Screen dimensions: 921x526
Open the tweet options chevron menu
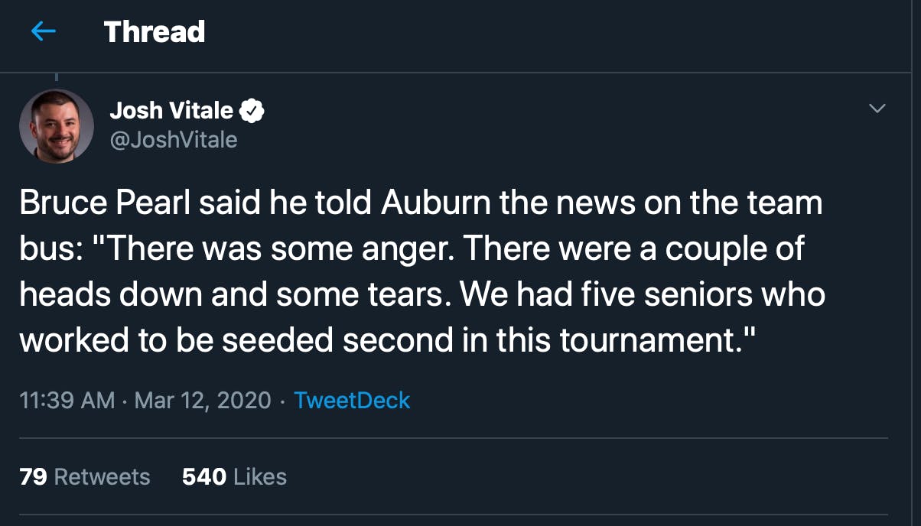tap(878, 109)
